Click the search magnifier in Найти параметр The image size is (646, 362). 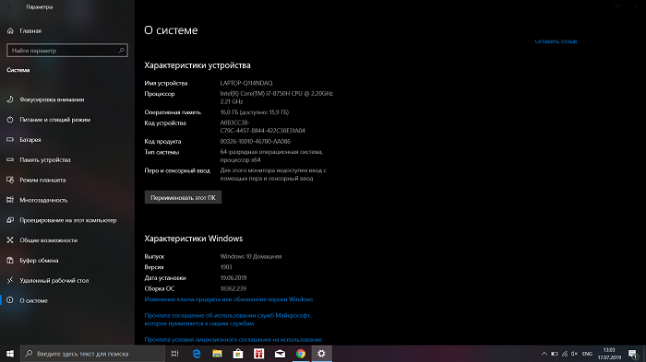[122, 51]
